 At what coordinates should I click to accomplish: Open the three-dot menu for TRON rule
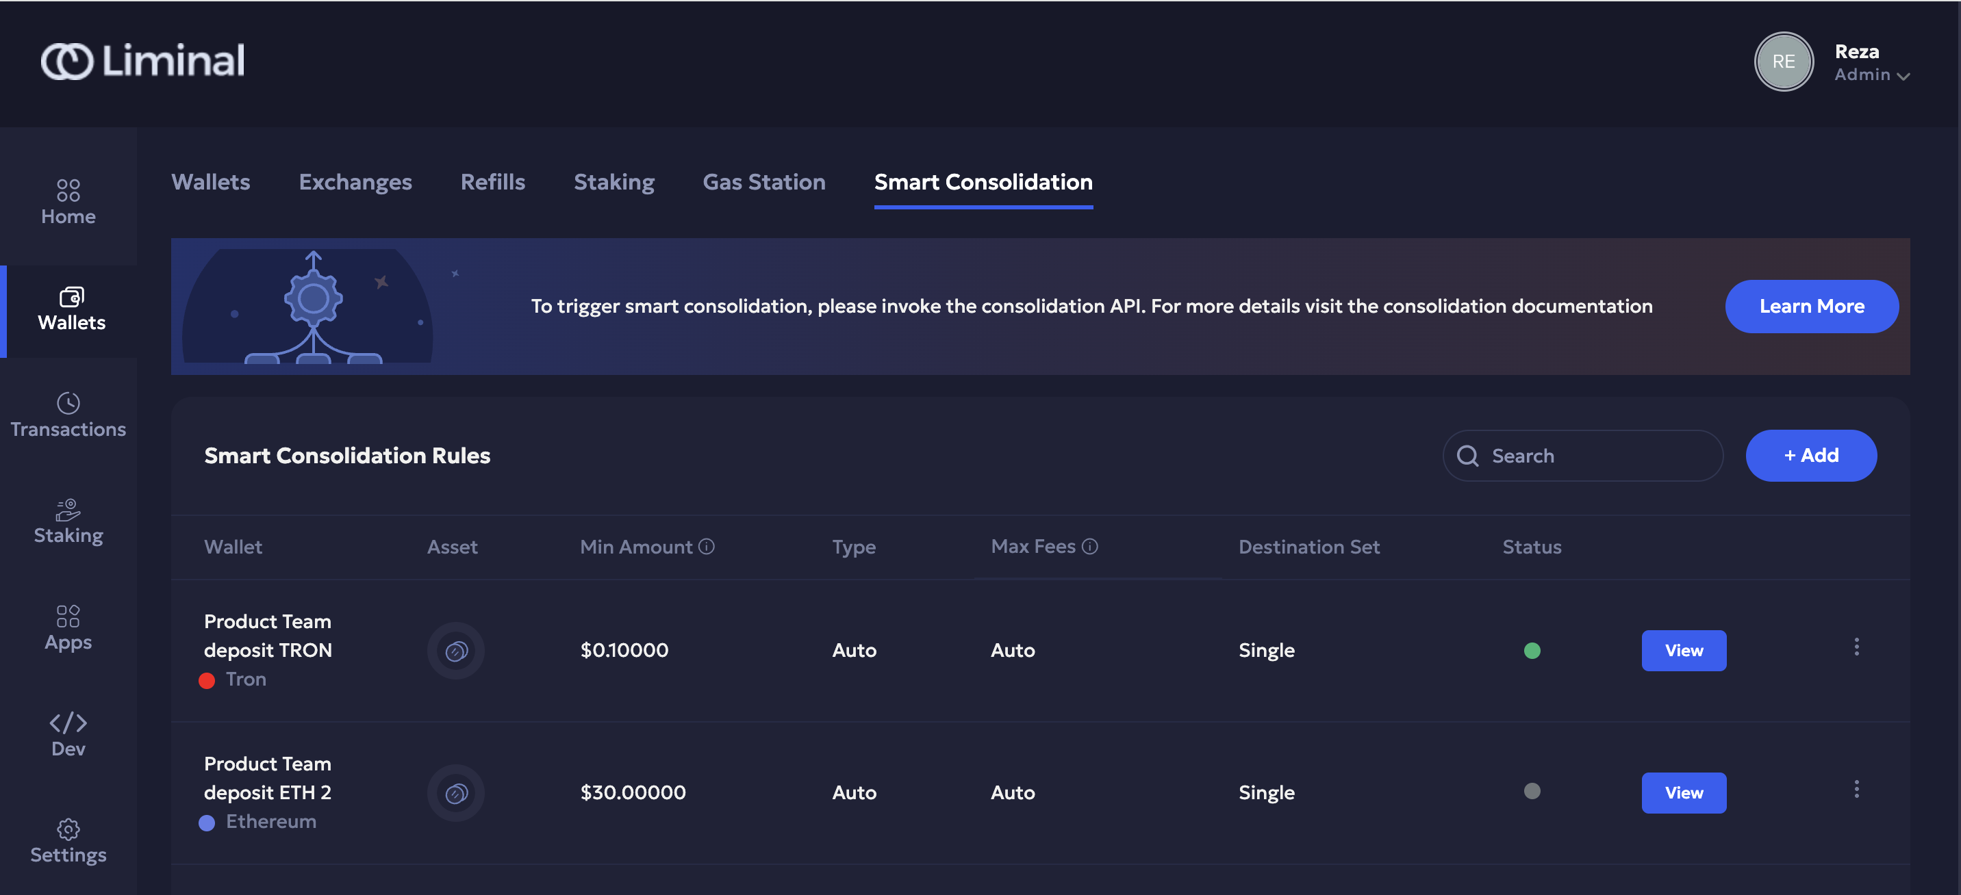1856,647
